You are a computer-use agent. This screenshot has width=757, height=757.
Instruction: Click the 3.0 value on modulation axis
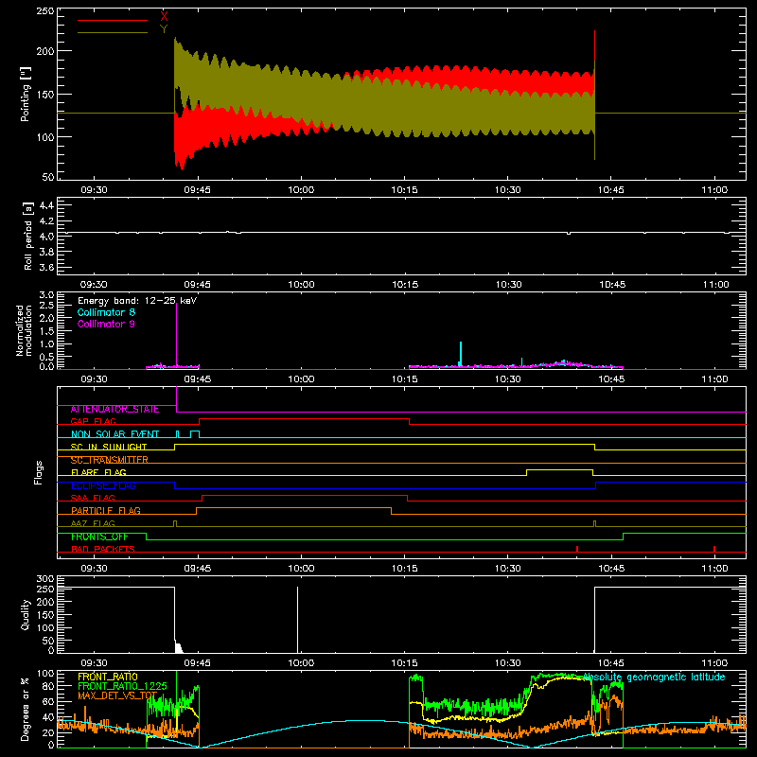[x=46, y=294]
